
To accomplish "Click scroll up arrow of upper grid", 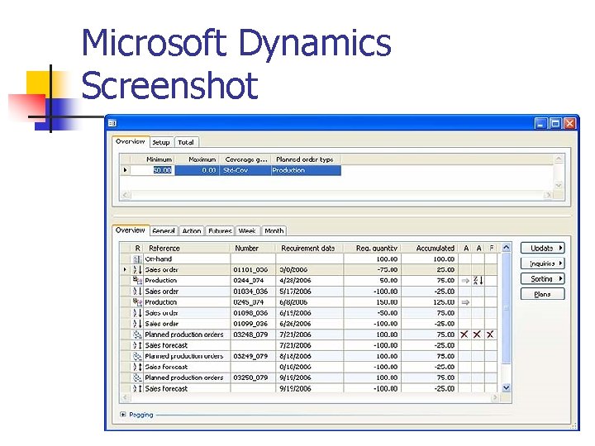I will [x=559, y=158].
